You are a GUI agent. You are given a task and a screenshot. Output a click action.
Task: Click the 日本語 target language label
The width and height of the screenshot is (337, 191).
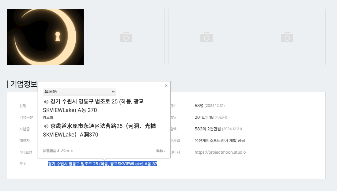(48, 118)
